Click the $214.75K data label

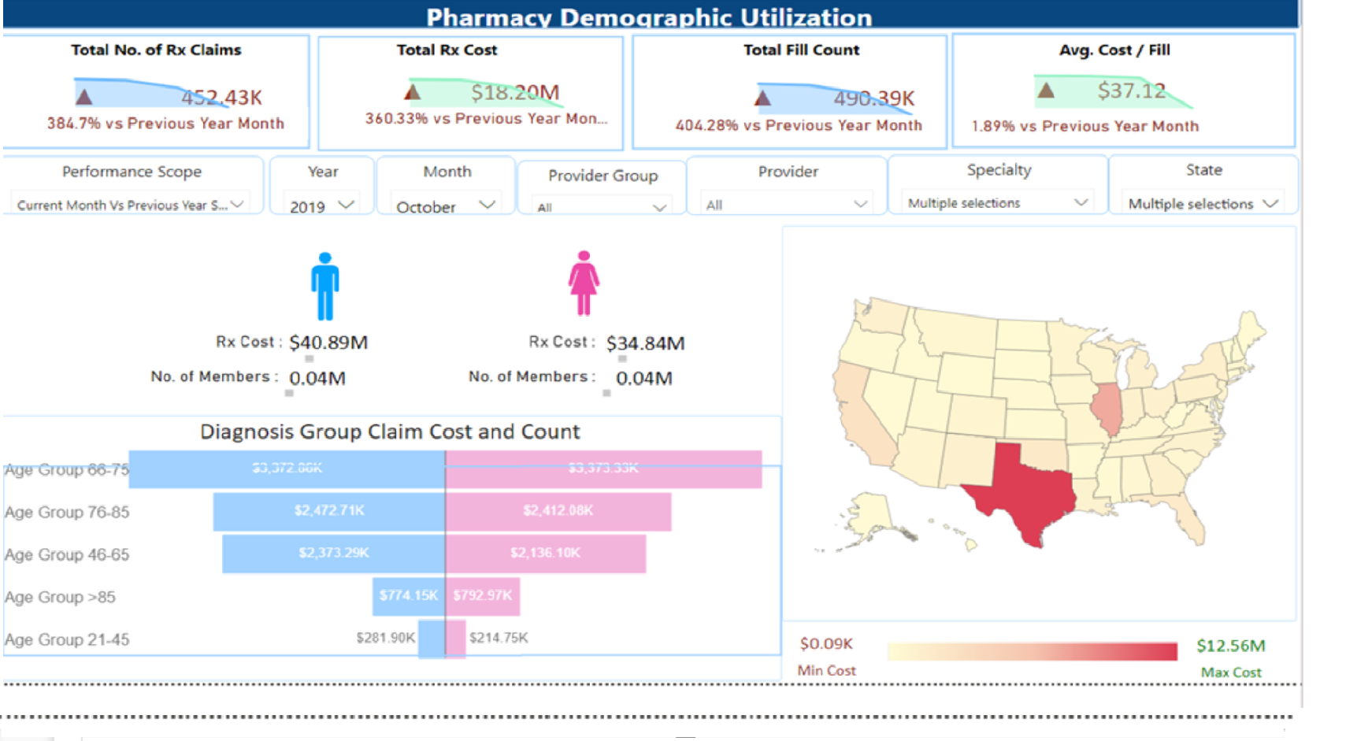(499, 638)
